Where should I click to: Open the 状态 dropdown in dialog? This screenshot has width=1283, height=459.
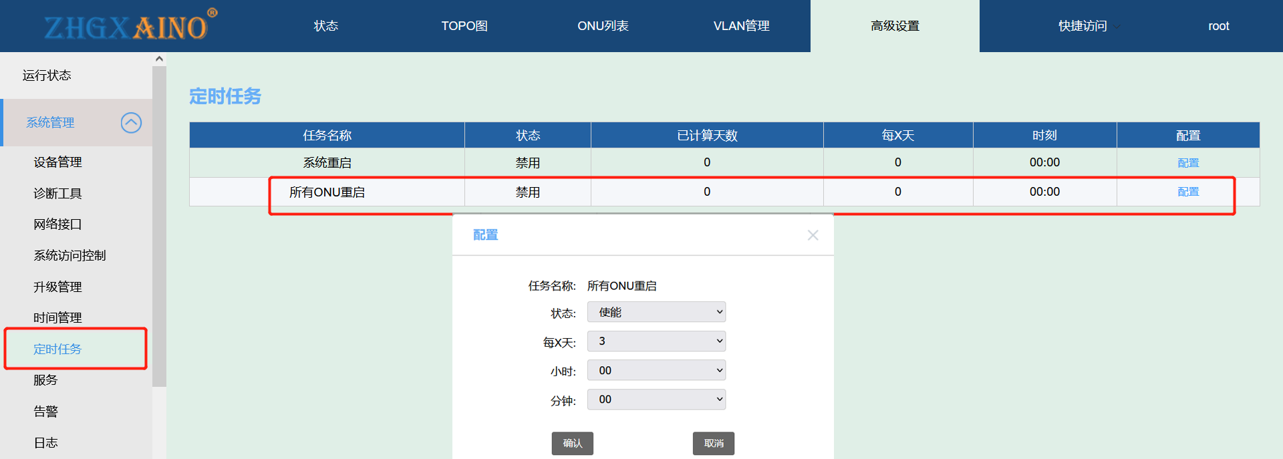click(x=656, y=312)
